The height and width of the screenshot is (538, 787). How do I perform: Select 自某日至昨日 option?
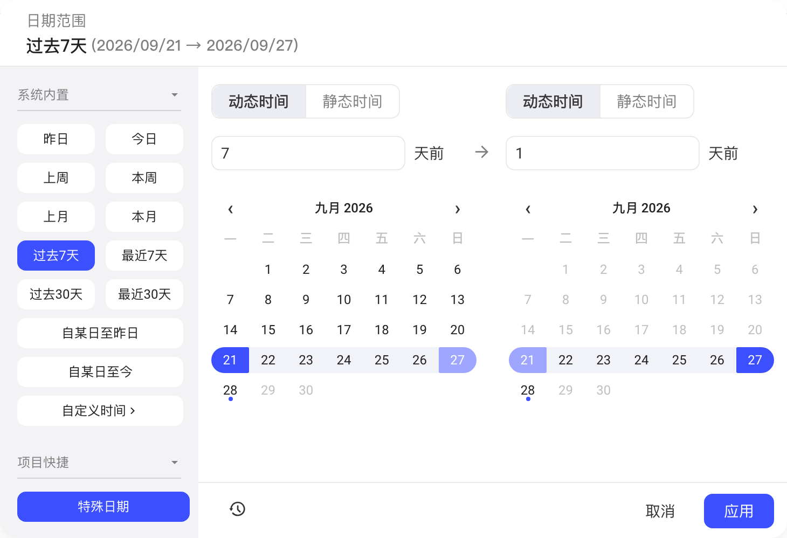coord(100,333)
